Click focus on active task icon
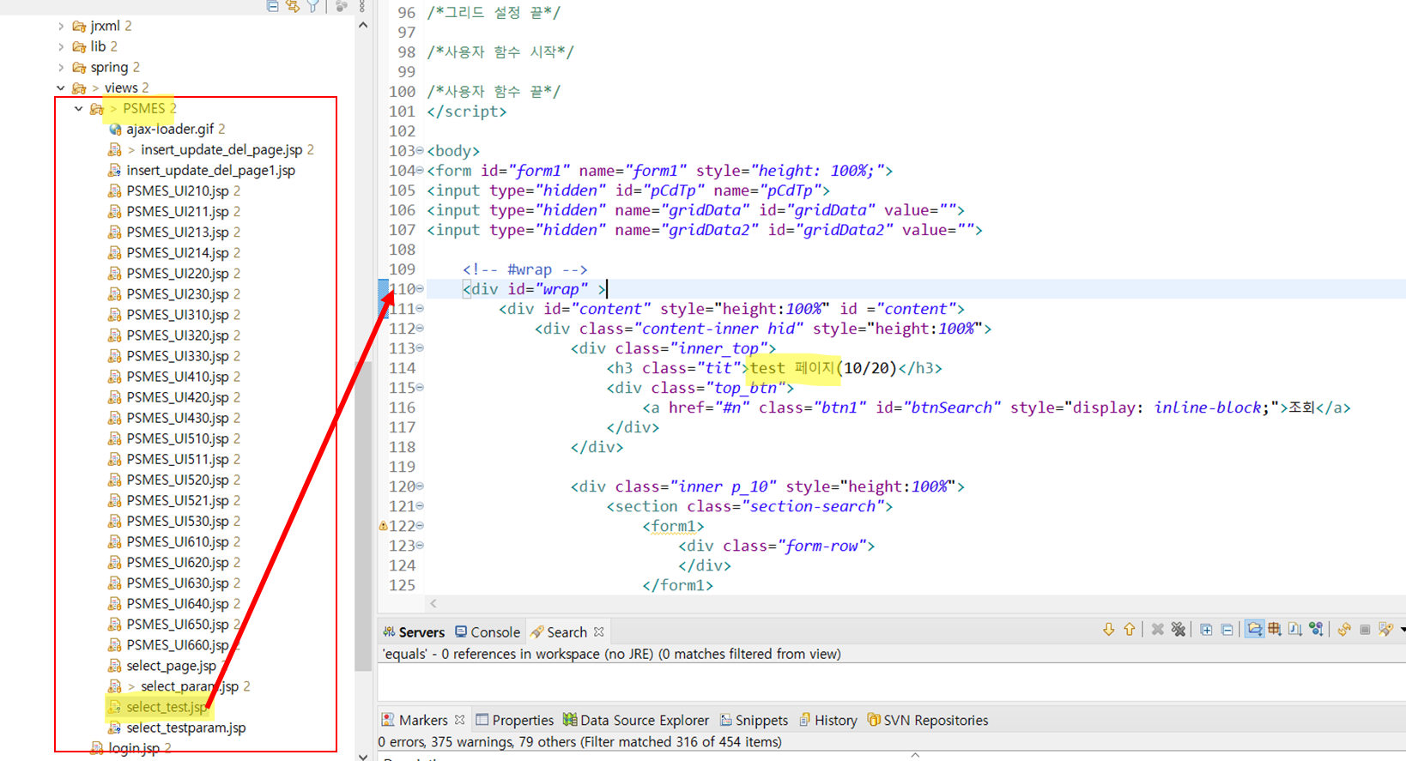Image resolution: width=1406 pixels, height=761 pixels. [342, 6]
